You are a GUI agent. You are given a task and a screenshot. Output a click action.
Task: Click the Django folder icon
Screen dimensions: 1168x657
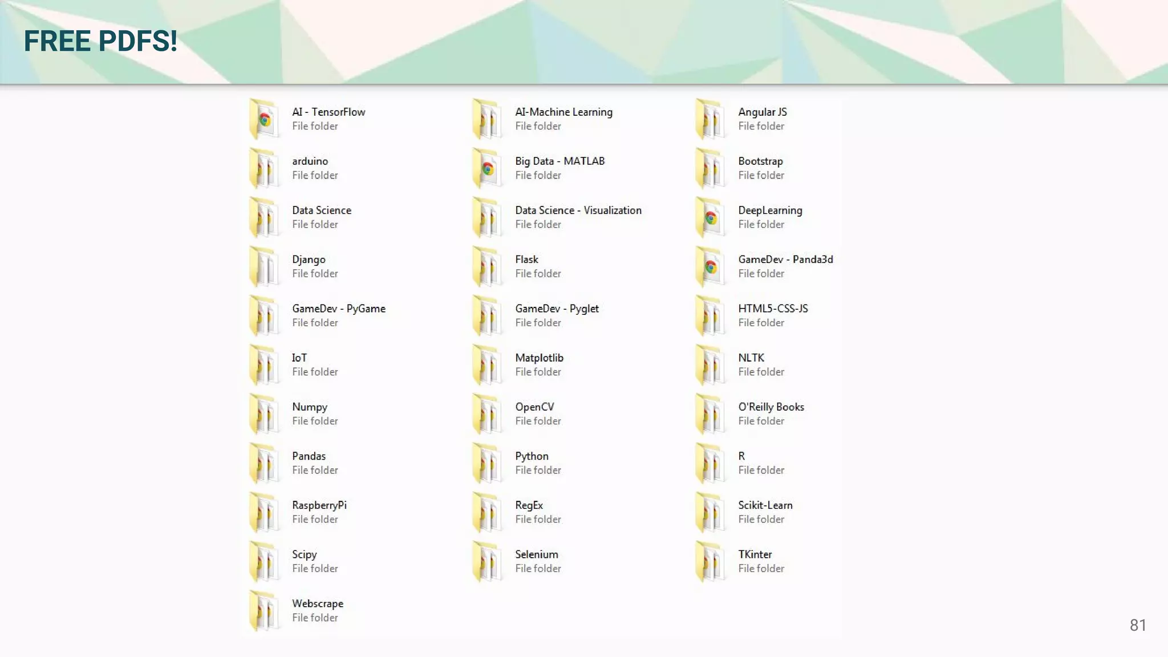[x=265, y=266]
